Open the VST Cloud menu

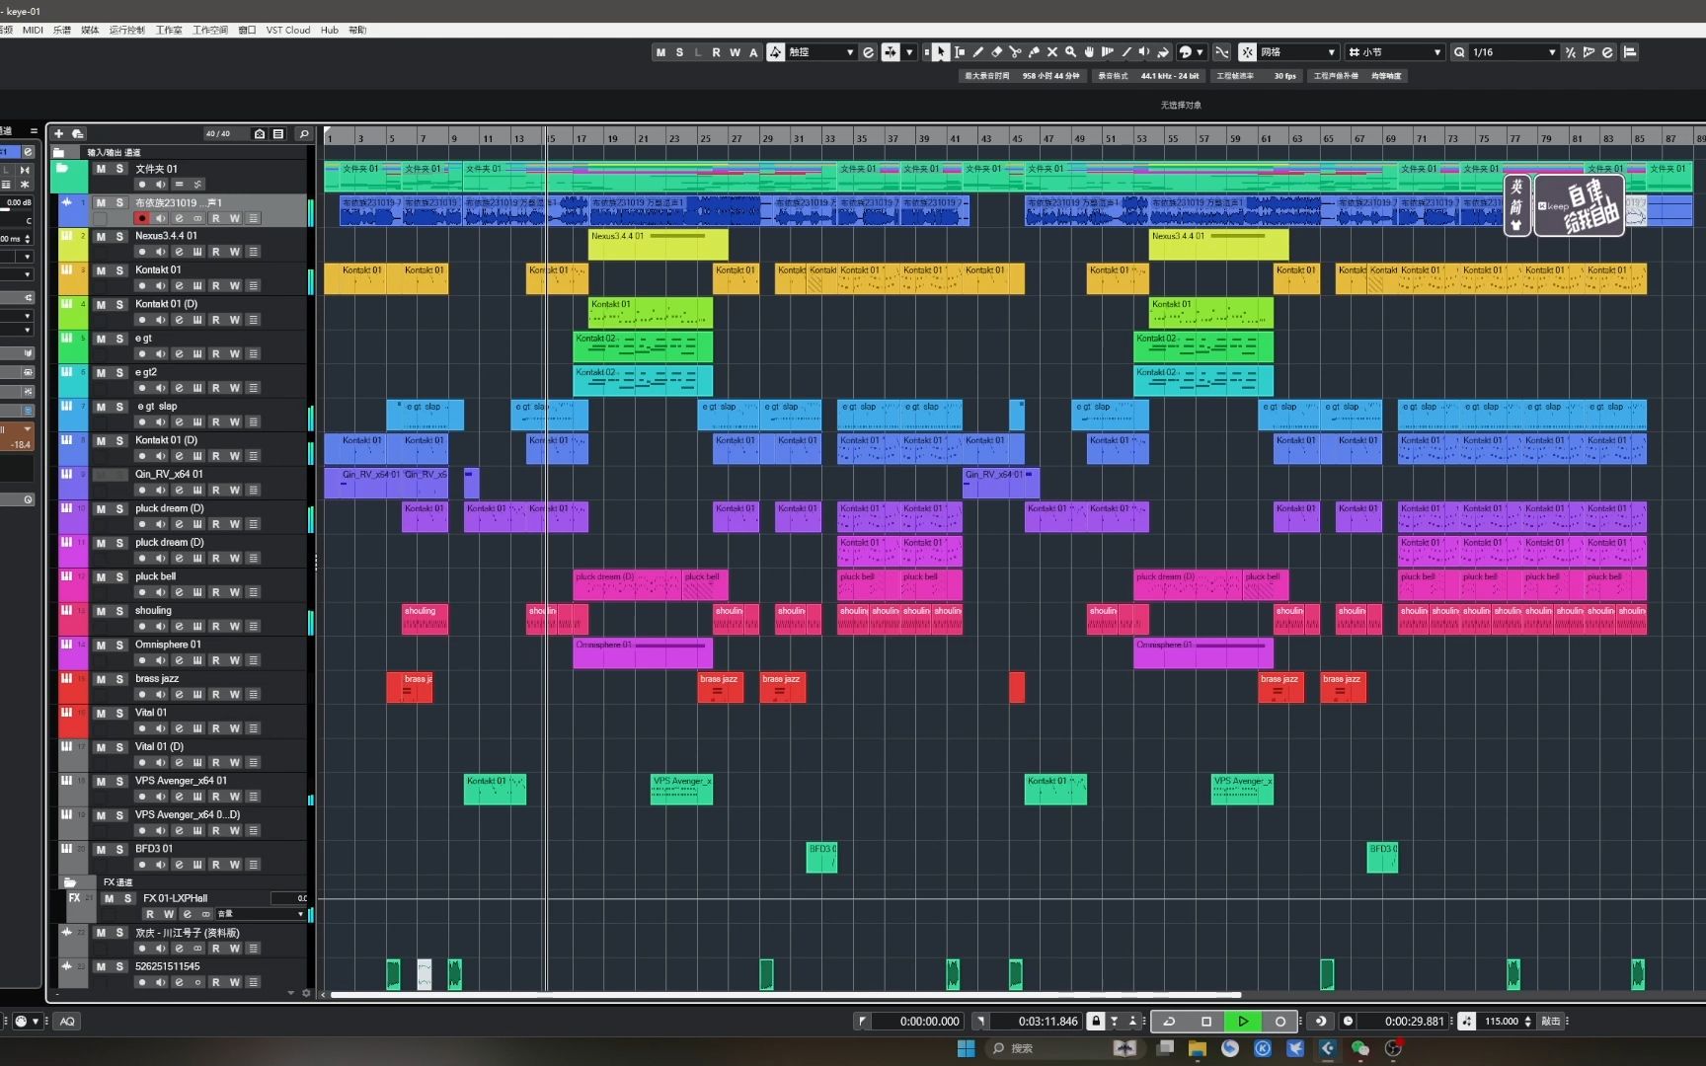click(x=287, y=30)
